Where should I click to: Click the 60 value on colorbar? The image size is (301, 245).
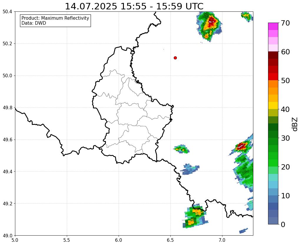tap(285, 52)
